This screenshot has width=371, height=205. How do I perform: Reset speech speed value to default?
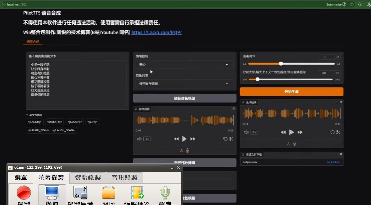337,57
